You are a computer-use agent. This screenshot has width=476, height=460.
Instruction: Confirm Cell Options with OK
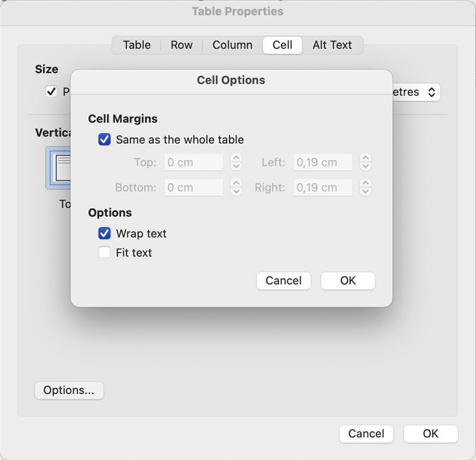coord(347,281)
